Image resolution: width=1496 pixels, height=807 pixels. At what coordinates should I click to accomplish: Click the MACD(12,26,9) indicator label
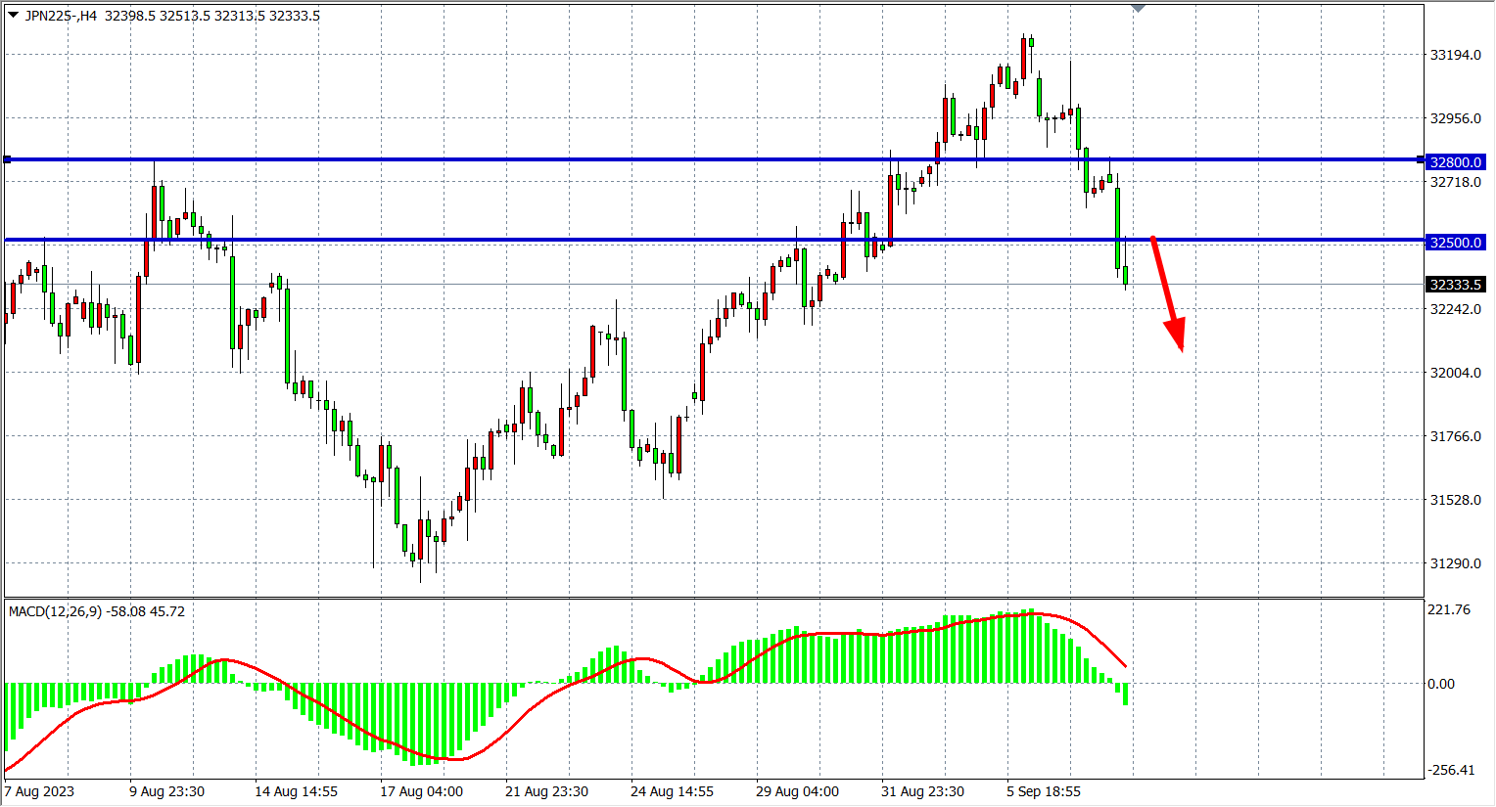pyautogui.click(x=56, y=611)
